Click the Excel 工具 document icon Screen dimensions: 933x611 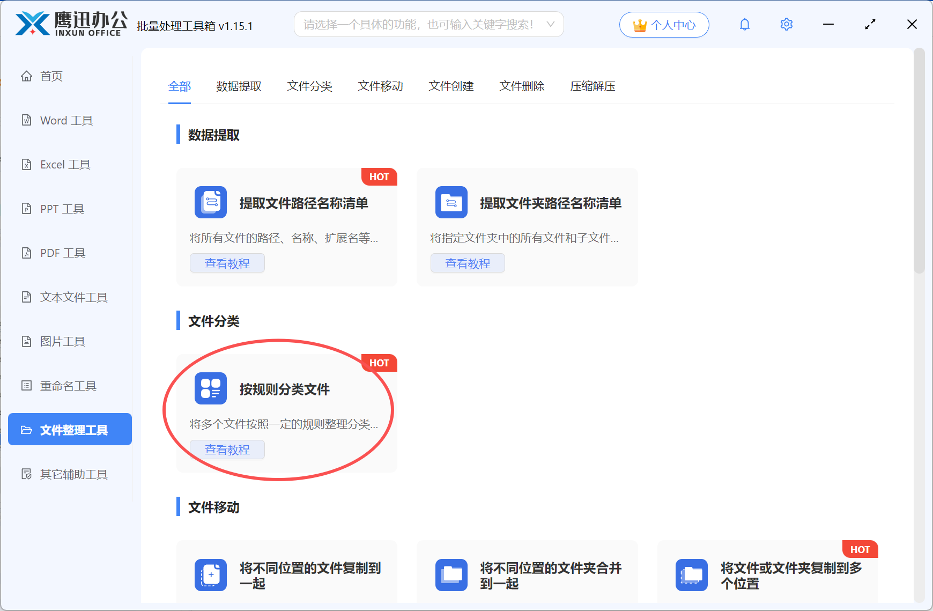[26, 164]
